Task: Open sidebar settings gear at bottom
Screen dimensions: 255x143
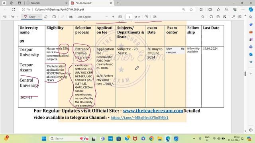Action: click(251, 130)
